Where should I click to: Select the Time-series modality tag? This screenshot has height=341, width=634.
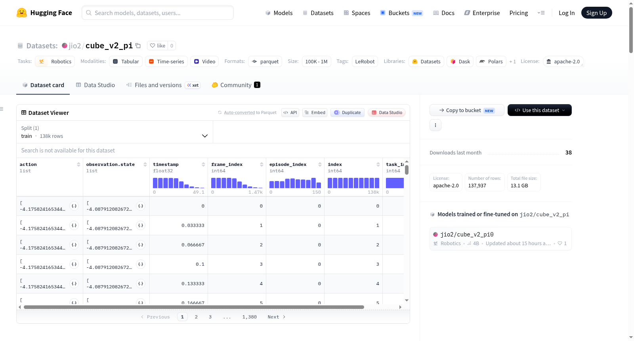(x=166, y=61)
